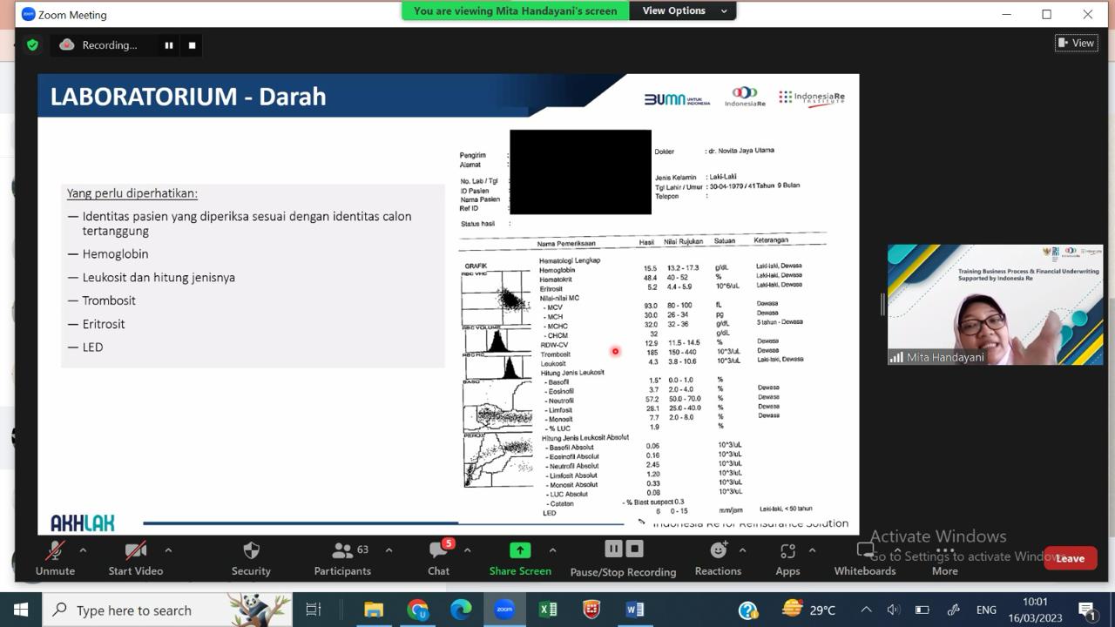Click the help question mark tray icon

click(x=747, y=610)
